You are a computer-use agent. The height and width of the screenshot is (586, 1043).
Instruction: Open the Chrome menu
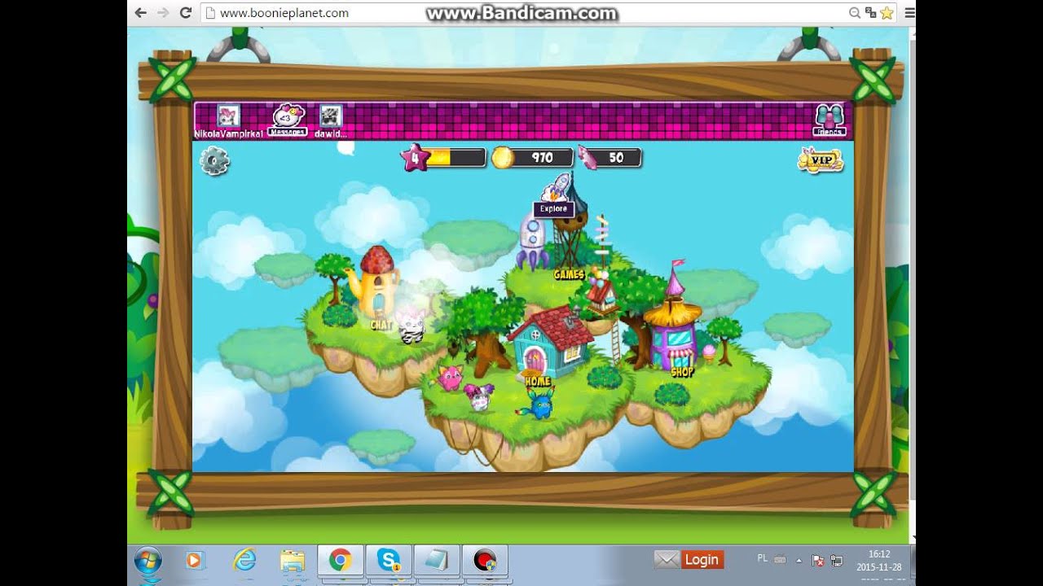(x=909, y=13)
